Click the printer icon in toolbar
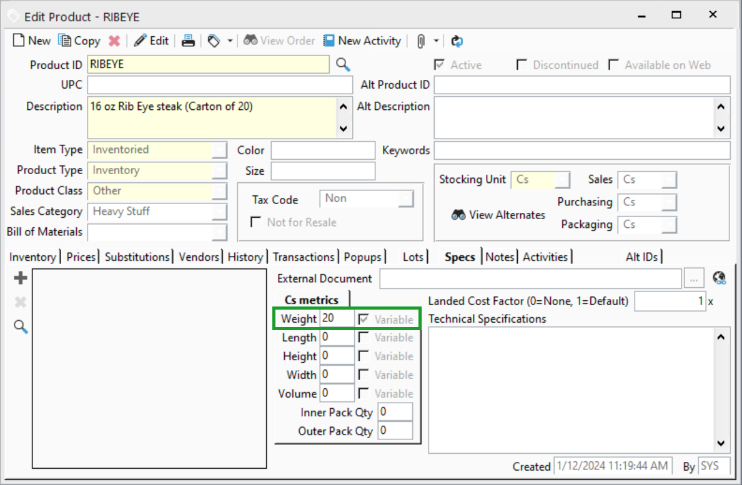 [188, 41]
